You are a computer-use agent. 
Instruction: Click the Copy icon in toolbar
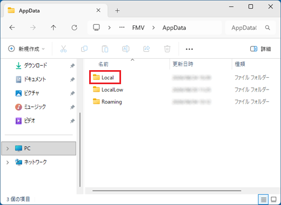pos(84,49)
